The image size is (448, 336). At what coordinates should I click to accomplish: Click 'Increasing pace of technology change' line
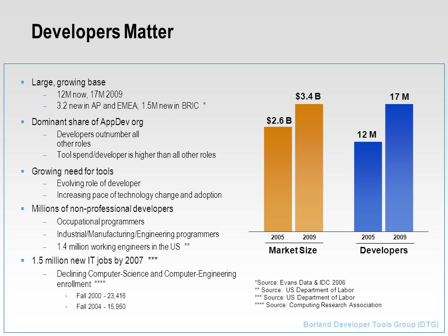pos(139,195)
